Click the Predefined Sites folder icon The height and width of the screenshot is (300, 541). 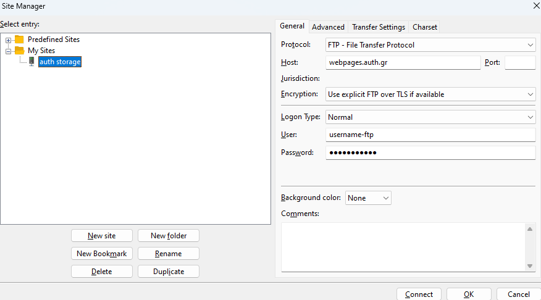tap(19, 40)
